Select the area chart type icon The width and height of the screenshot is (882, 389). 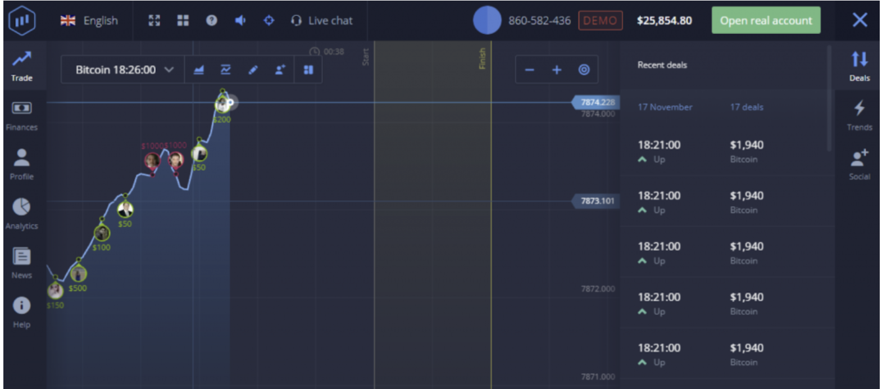[x=198, y=70]
